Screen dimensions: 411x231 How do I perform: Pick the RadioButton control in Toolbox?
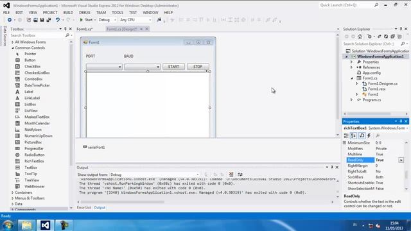tap(34, 155)
